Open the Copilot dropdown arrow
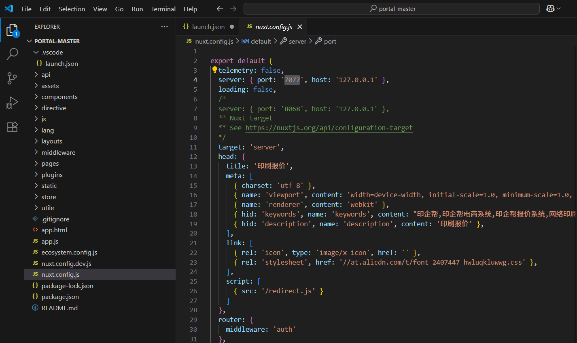Viewport: 577px width, 343px height. (559, 8)
